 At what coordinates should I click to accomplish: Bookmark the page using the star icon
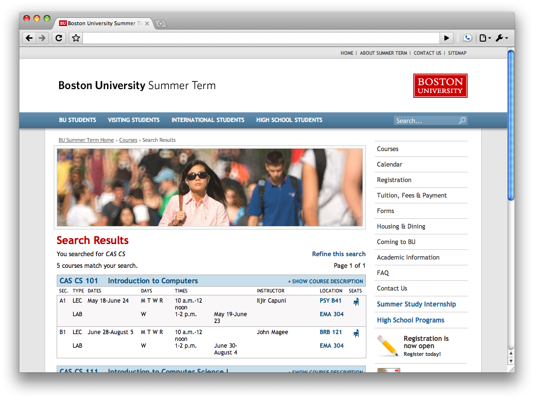pos(76,38)
